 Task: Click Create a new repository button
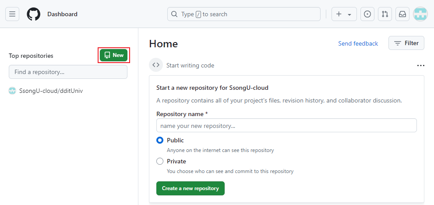(191, 188)
